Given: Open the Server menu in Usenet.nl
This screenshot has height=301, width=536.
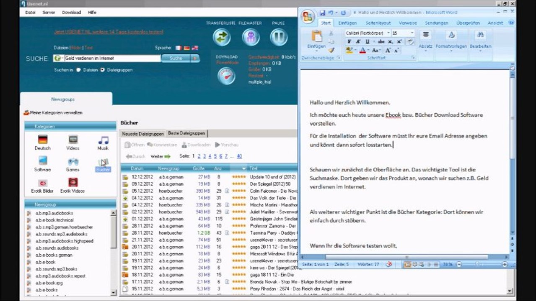Looking at the screenshot, I should 49,13.
